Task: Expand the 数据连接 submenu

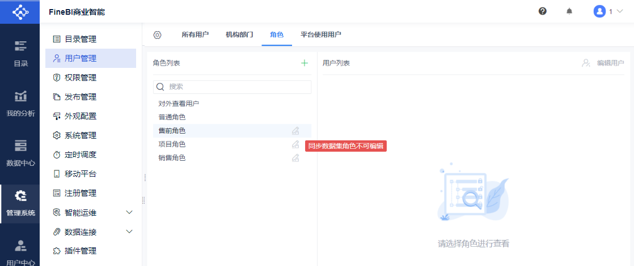Action: click(129, 231)
